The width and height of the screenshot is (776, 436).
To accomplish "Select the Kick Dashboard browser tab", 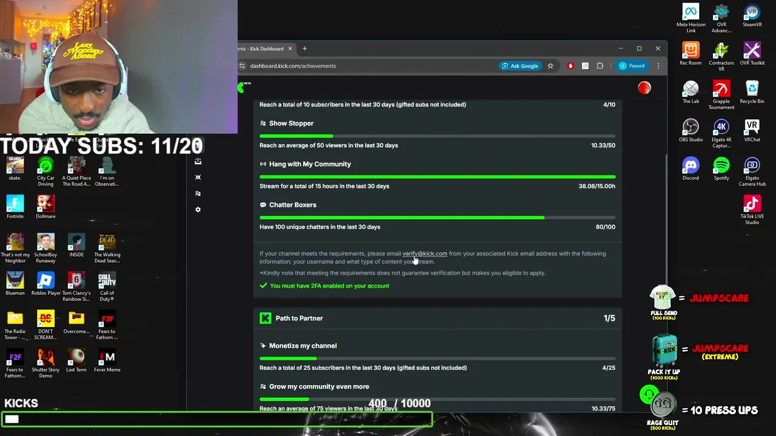I will click(261, 48).
